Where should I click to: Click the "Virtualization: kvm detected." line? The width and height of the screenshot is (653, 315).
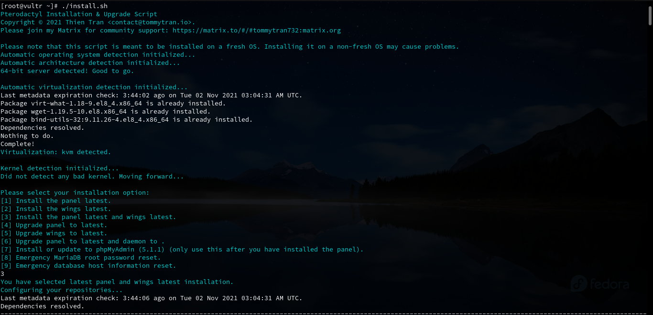55,152
